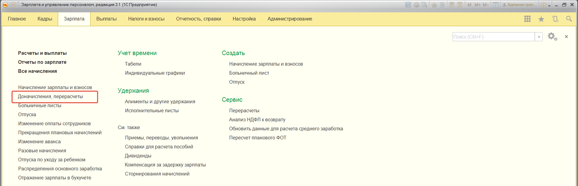The height and width of the screenshot is (186, 578).
Task: Open Алименты и другие удержания
Action: (160, 101)
